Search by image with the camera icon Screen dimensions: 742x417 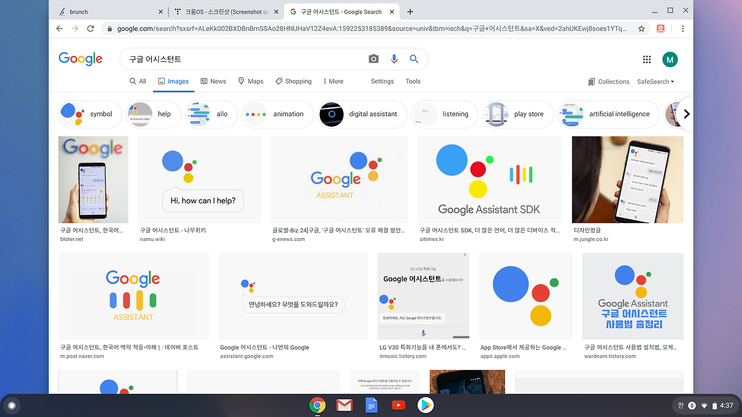pyautogui.click(x=373, y=59)
